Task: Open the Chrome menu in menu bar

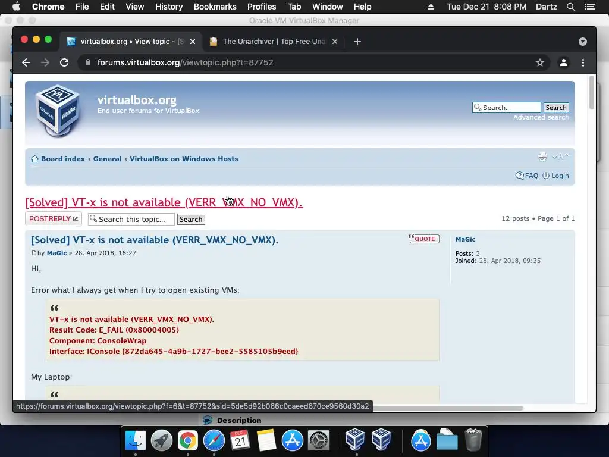Action: [48, 7]
